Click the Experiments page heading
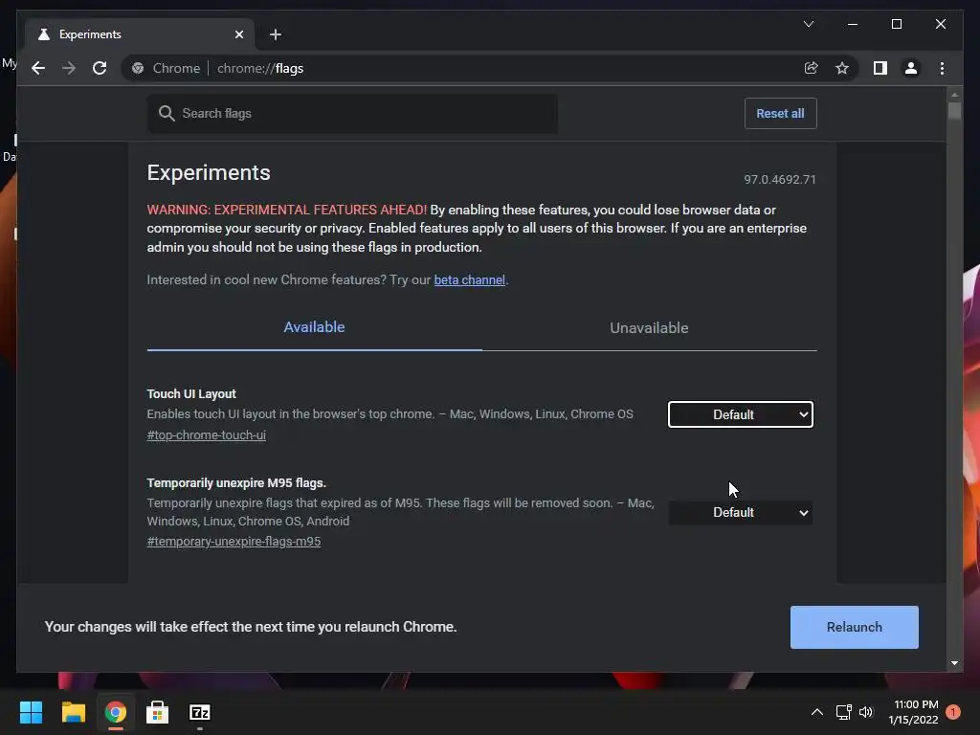Screen dimensions: 980x735 (x=208, y=172)
